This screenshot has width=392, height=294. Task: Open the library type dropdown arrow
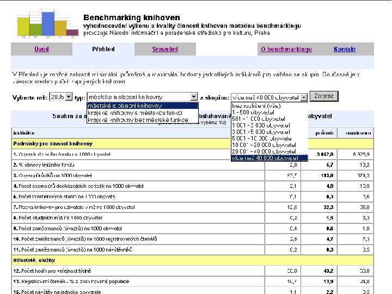coord(194,97)
